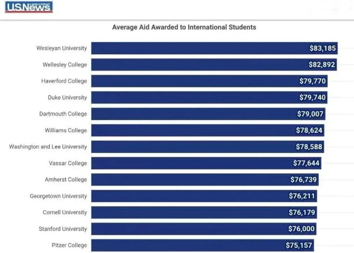Click the U.S. News logo

[28, 8]
